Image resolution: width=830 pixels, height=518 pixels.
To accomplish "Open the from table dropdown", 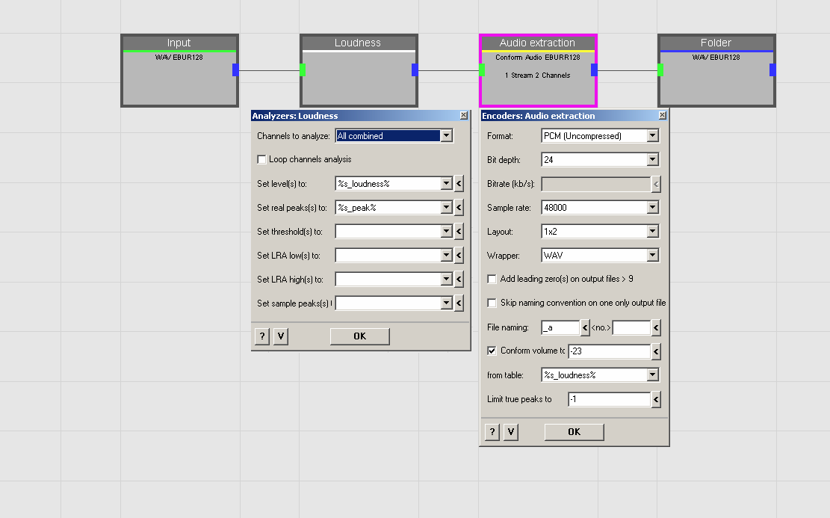I will tap(653, 375).
